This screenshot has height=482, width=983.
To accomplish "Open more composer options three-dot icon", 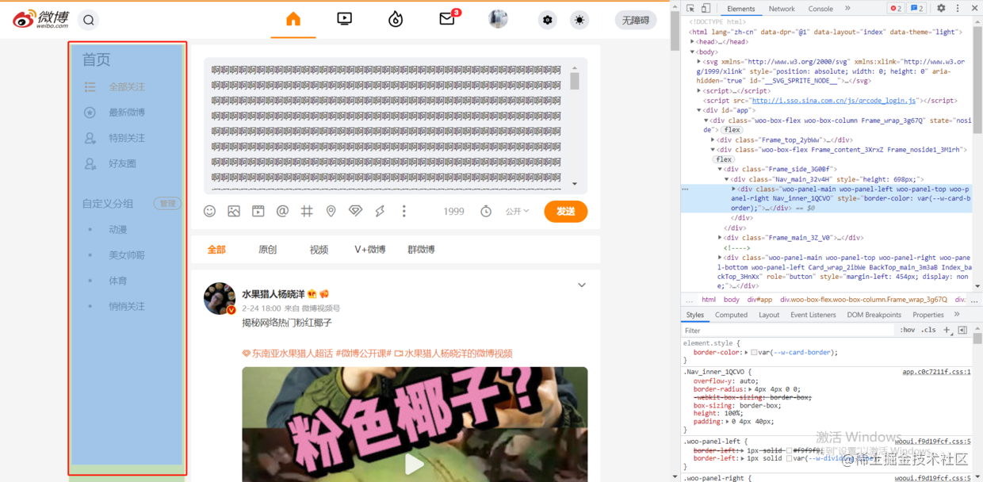I will tap(404, 211).
